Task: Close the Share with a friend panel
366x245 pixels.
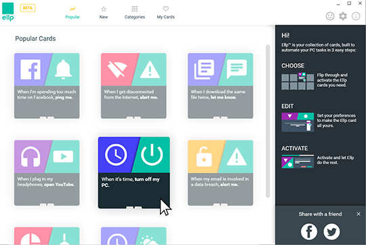Action: [359, 214]
